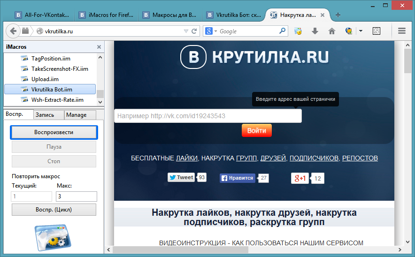
Task: Close the iMacros sidebar panel
Action: (99, 47)
